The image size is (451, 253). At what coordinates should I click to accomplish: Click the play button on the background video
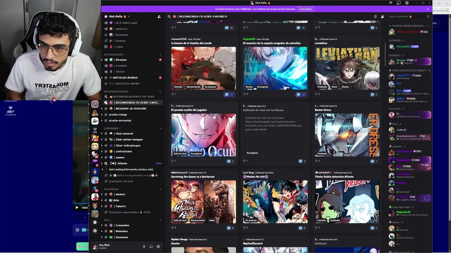pyautogui.click(x=77, y=208)
